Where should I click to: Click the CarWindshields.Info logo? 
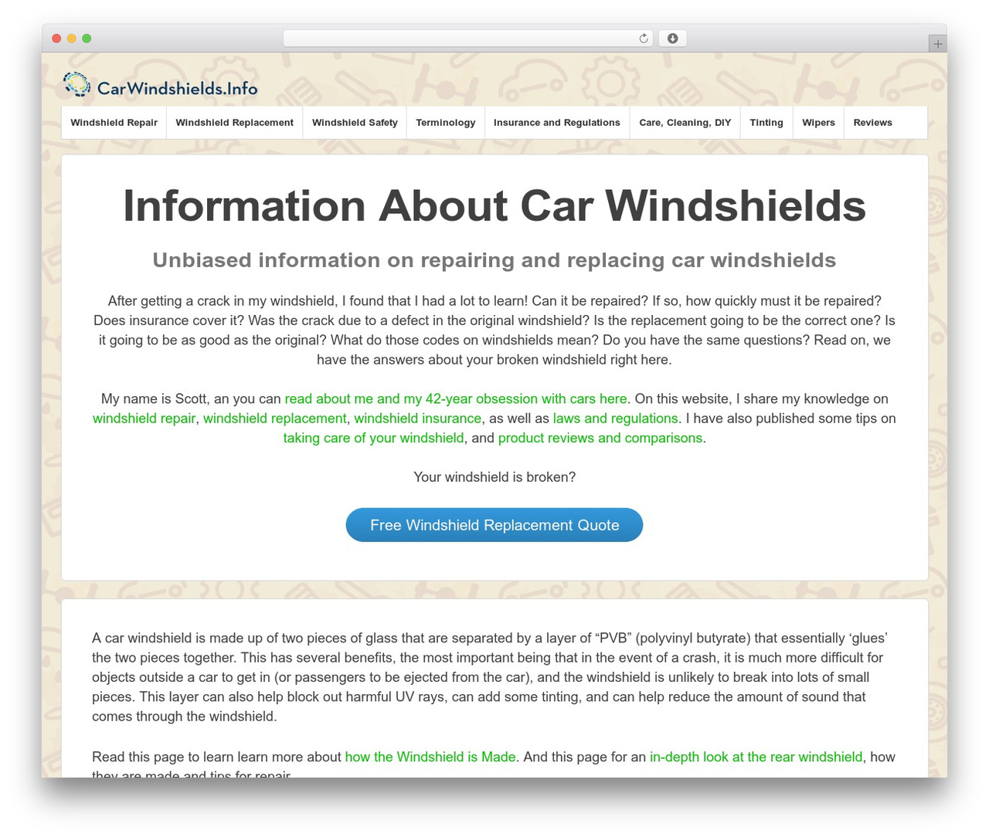coord(161,85)
